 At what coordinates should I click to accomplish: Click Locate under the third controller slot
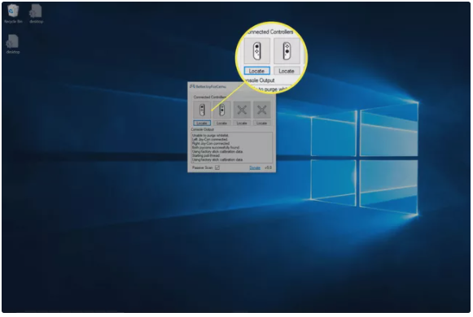point(242,123)
